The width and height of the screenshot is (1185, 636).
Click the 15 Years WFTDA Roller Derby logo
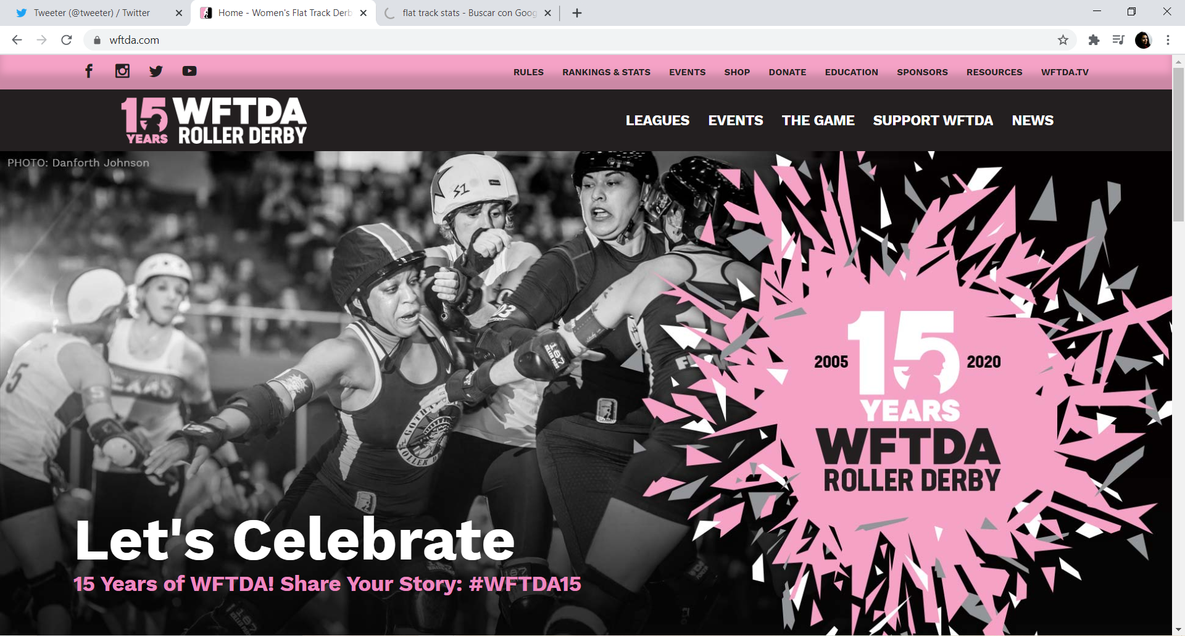pos(214,120)
